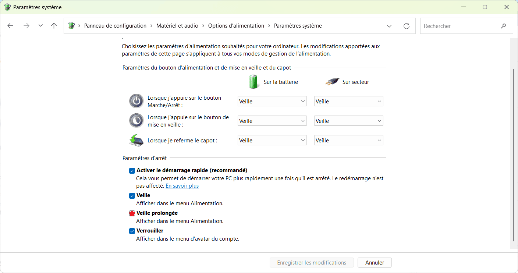
Task: Click the search magnifier icon
Action: click(x=504, y=26)
